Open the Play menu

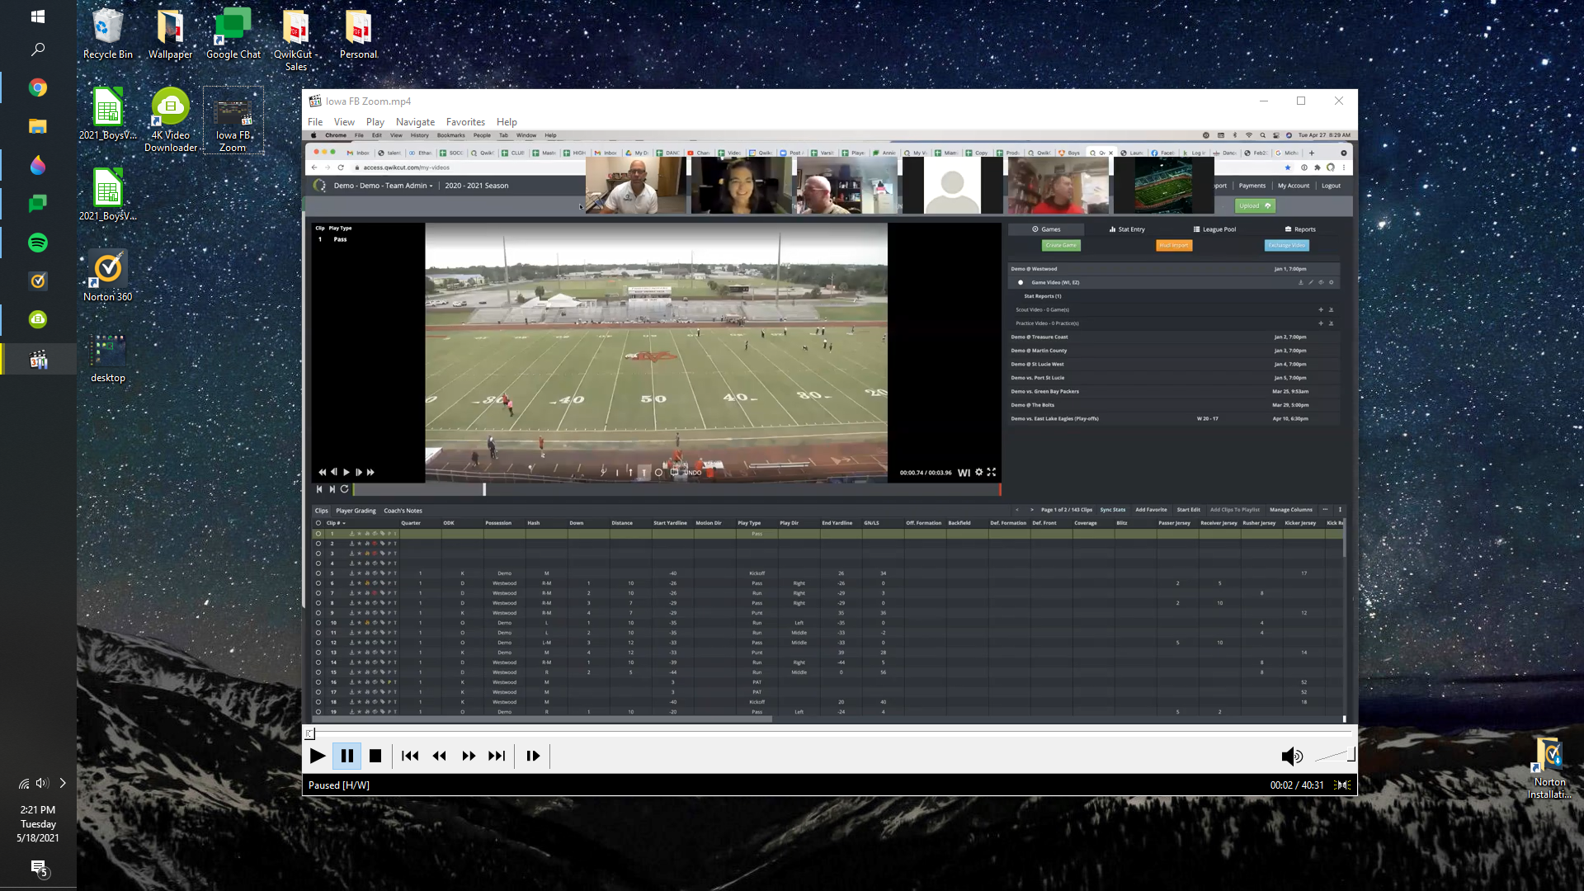pos(375,122)
